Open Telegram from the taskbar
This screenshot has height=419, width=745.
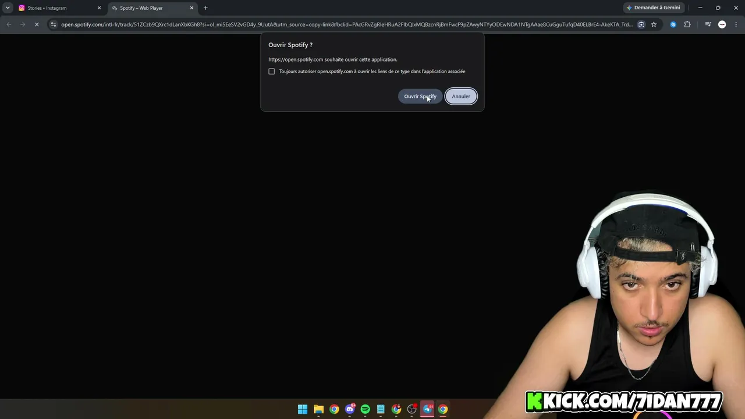click(428, 409)
